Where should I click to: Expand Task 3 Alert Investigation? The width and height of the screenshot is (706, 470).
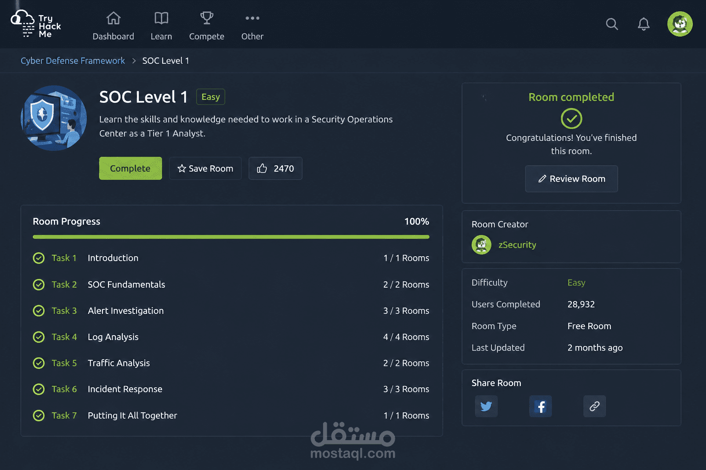[231, 311]
